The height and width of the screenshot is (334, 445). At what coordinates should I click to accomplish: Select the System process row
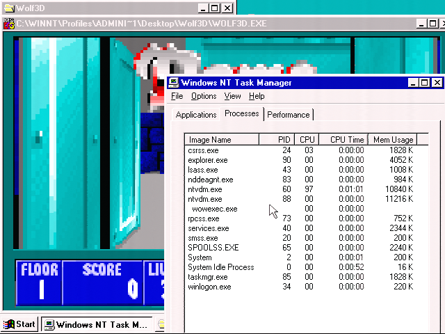301,257
